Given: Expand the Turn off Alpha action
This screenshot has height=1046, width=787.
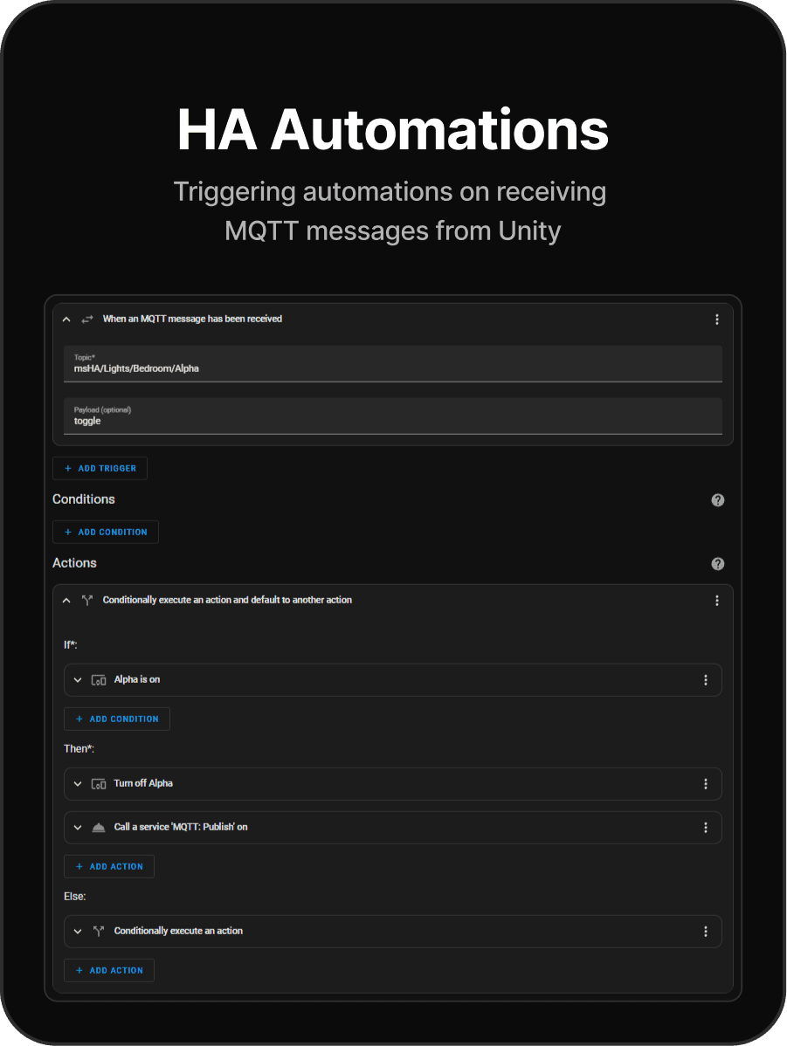Looking at the screenshot, I should point(78,784).
